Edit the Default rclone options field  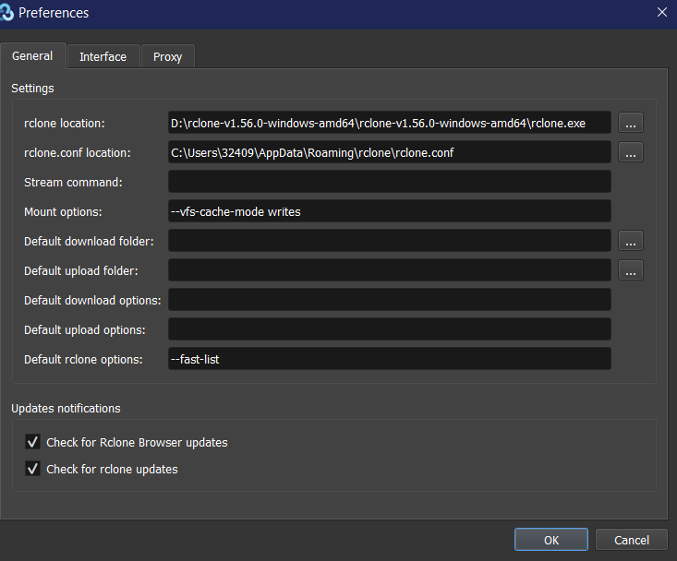click(x=389, y=359)
